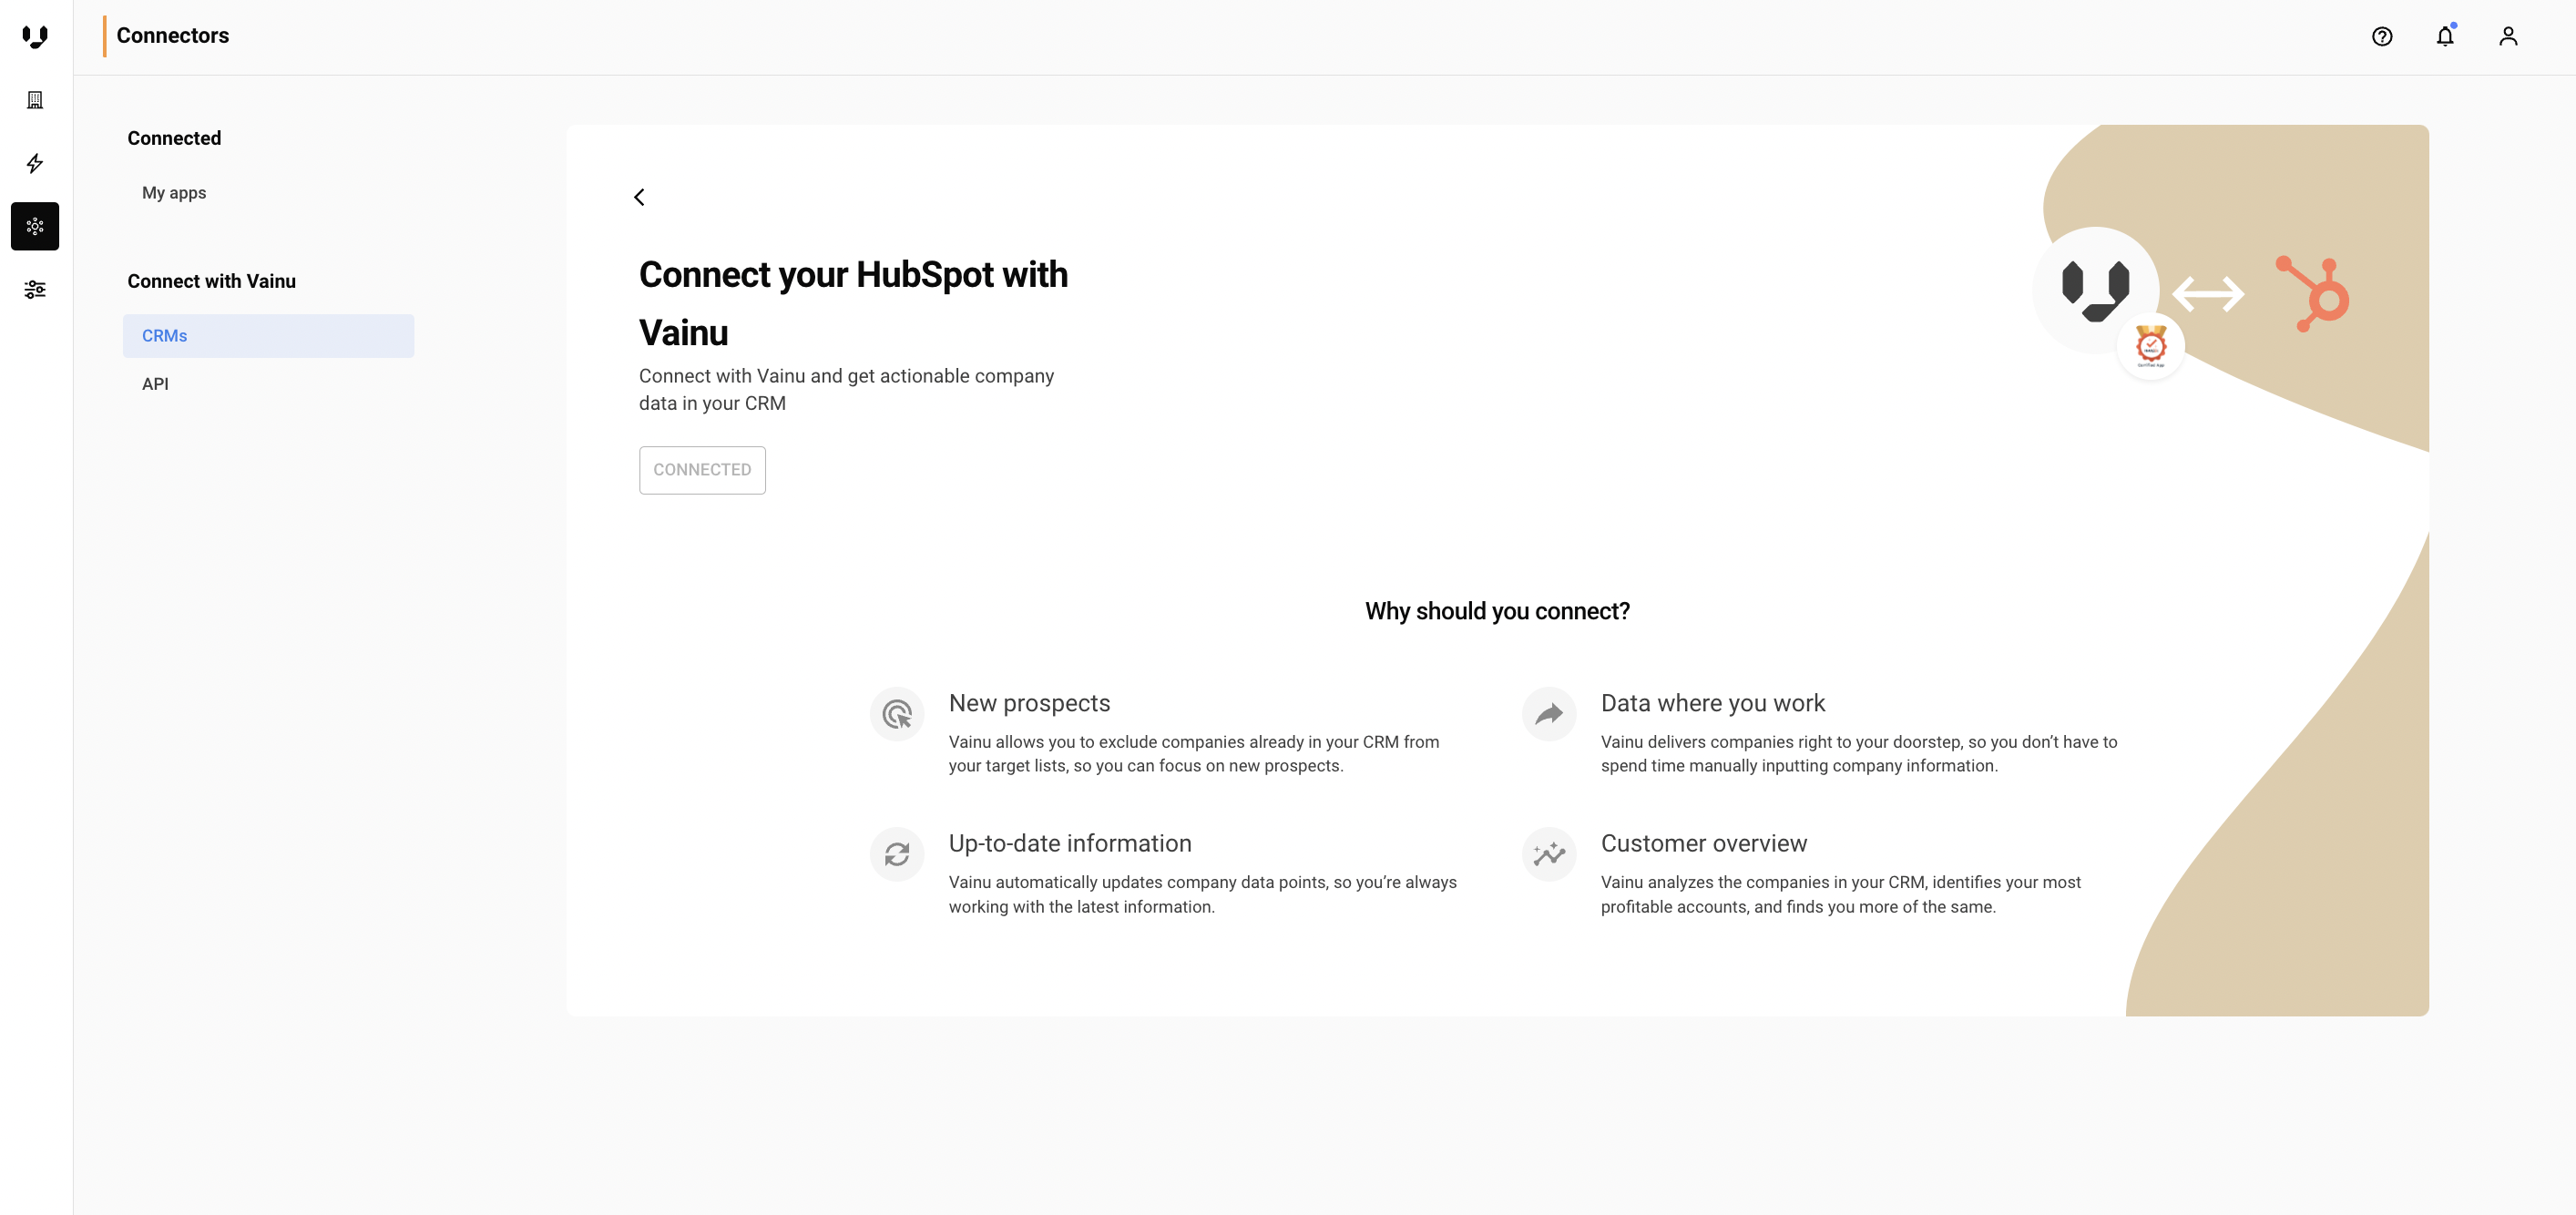Select API under Connect with Vainu
The height and width of the screenshot is (1215, 2576).
point(155,384)
